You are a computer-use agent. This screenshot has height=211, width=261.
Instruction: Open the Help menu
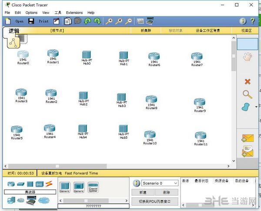91,13
